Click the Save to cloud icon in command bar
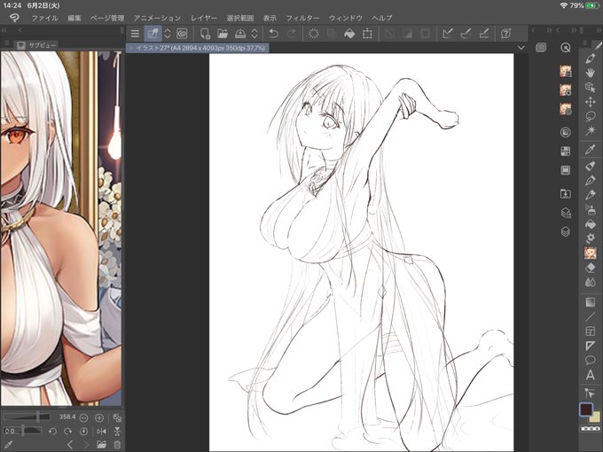The image size is (603, 452). coord(240,34)
